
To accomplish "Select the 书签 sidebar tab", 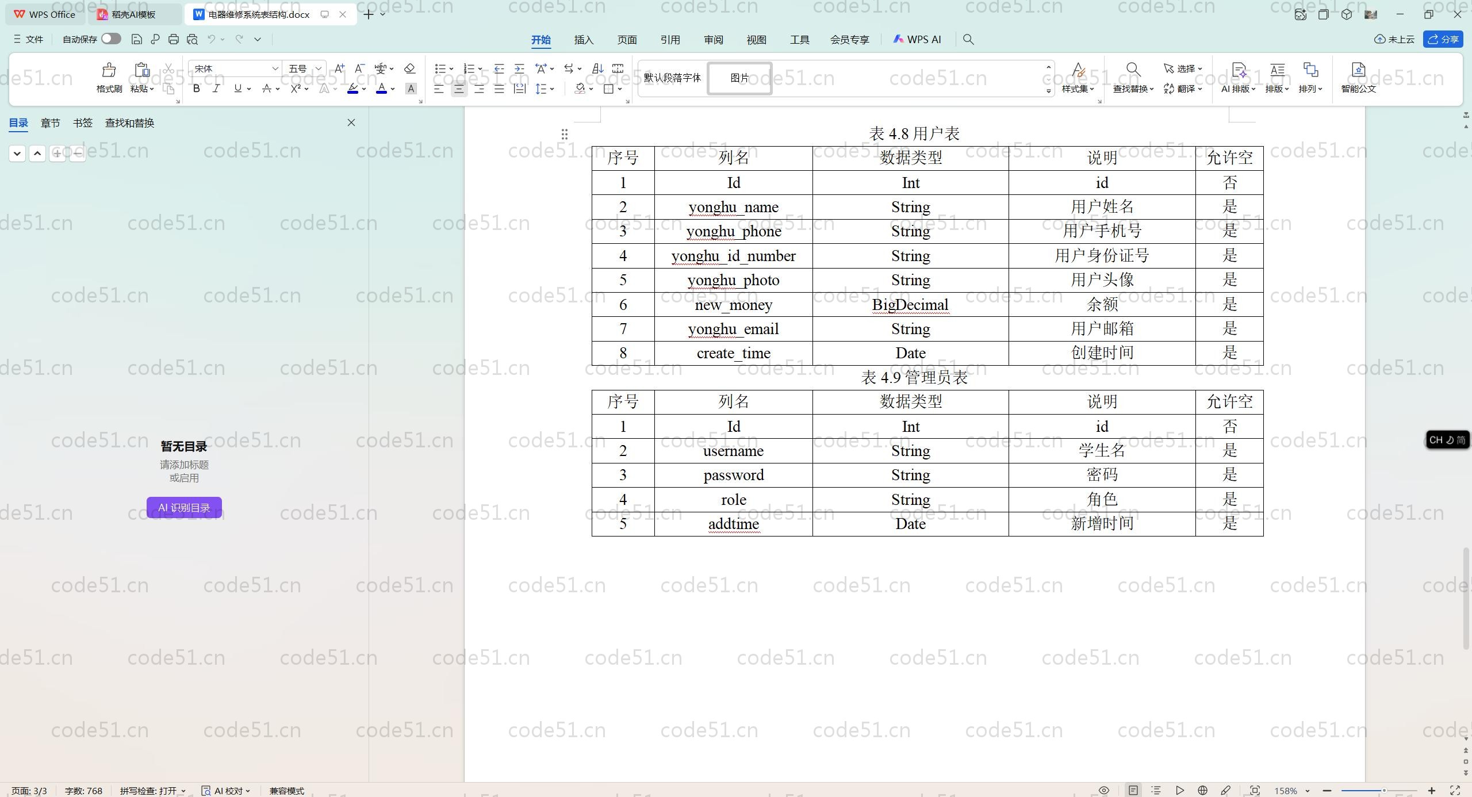I will [x=82, y=122].
